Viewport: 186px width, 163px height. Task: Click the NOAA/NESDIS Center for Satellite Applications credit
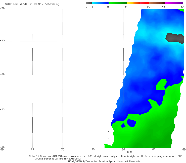point(104,161)
